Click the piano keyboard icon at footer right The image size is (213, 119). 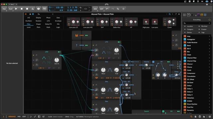pos(210,117)
